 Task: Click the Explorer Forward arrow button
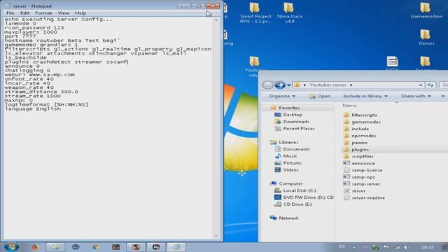click(280, 85)
